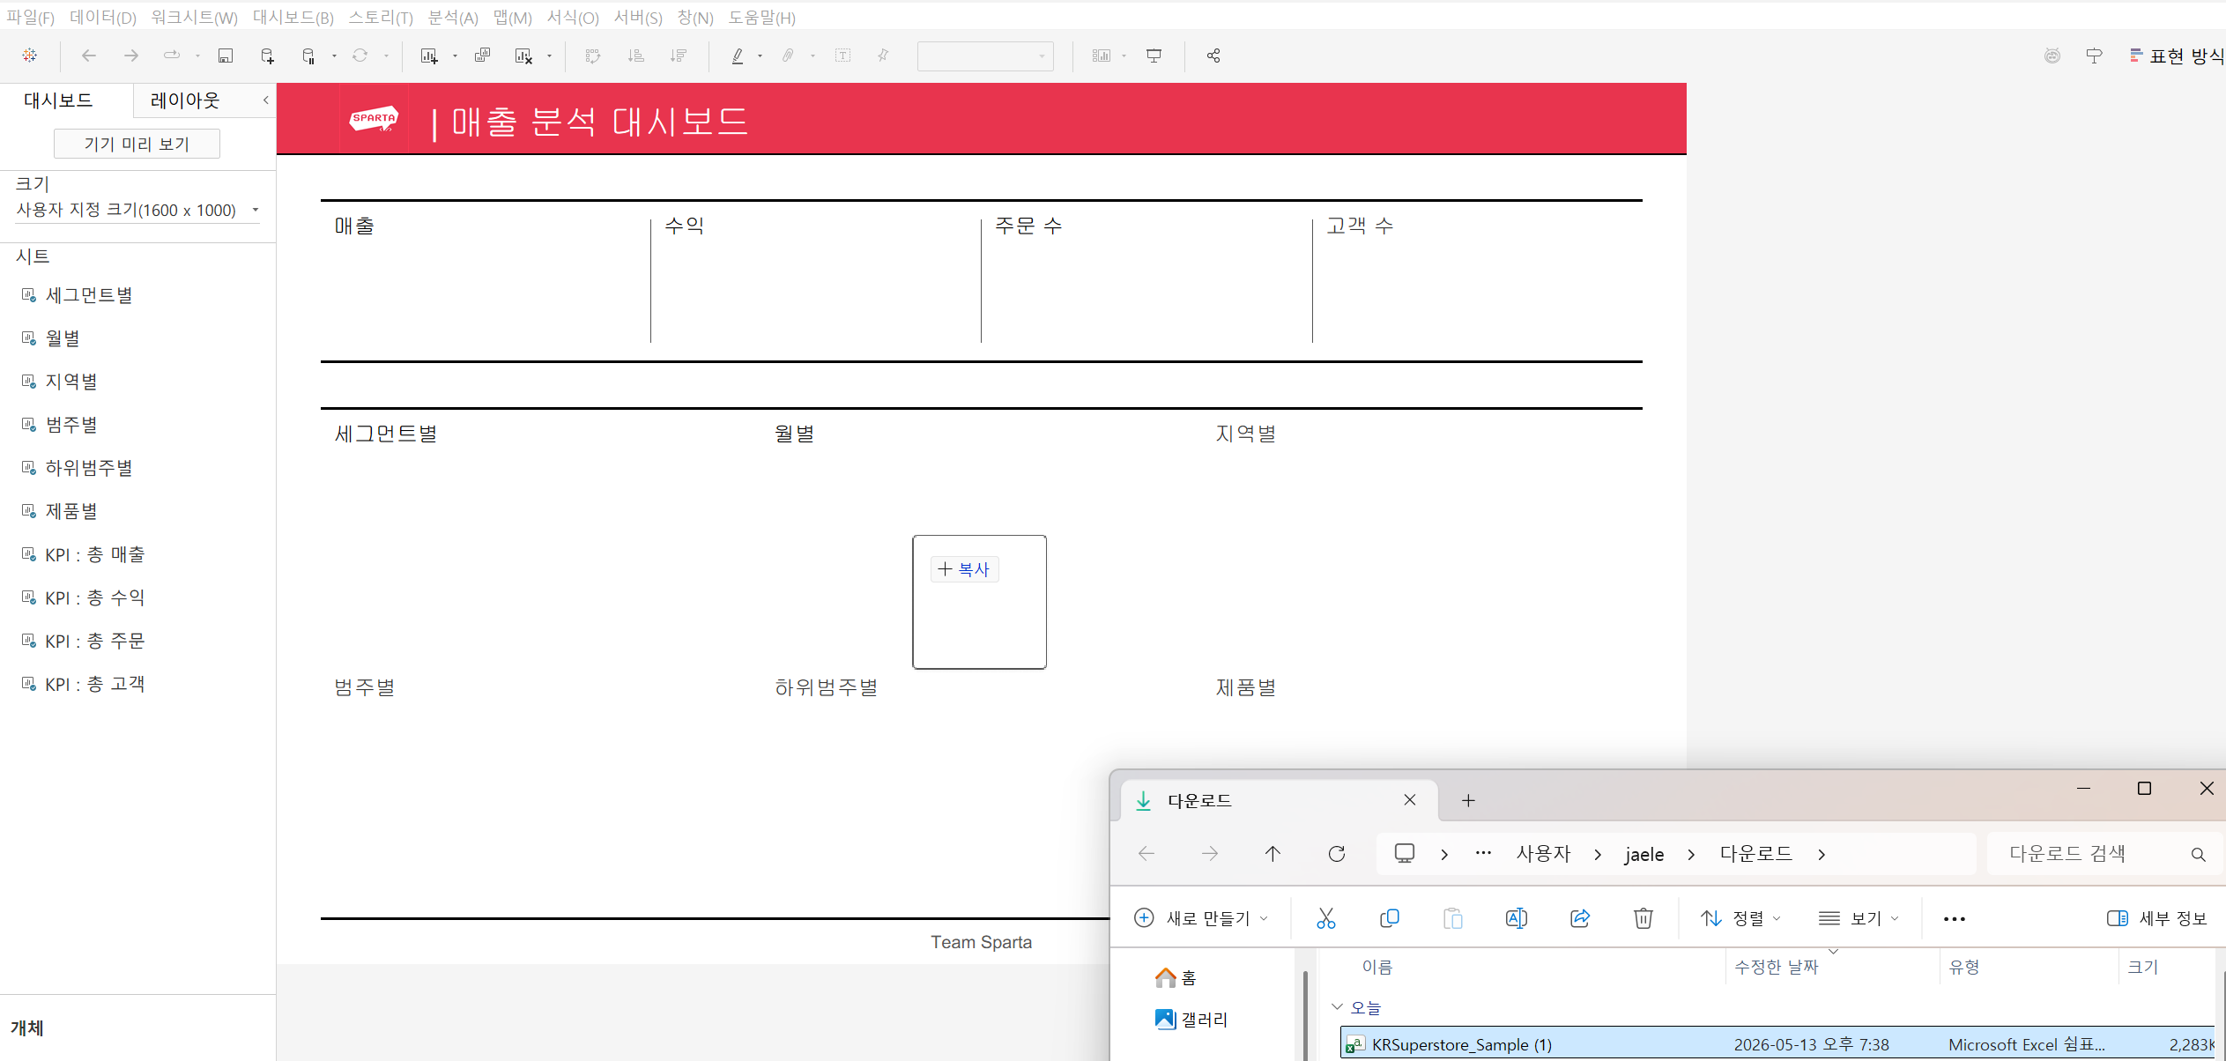Click the Cut scissors icon in the Downloads window
The height and width of the screenshot is (1061, 2226).
click(x=1325, y=918)
